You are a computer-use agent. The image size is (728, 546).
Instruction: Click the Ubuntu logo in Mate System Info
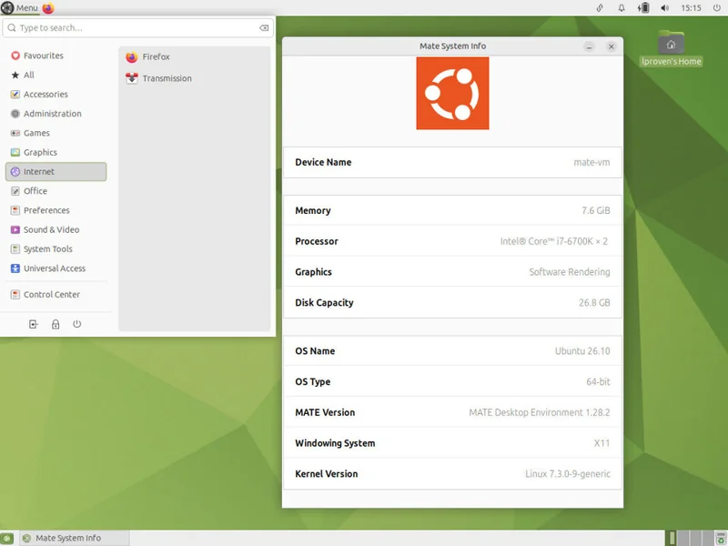(x=452, y=94)
